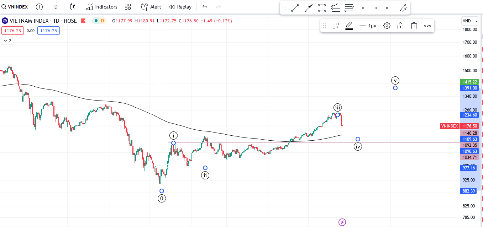Grab the drawing properties toolbar handle
The image size is (483, 227).
tap(325, 26)
